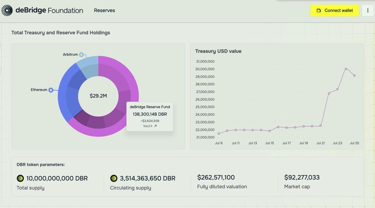
Task: Click the Ethereum chart label
Action: tap(39, 90)
